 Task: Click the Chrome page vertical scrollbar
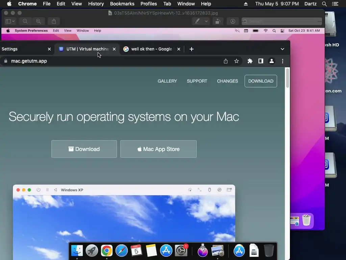coord(287,78)
